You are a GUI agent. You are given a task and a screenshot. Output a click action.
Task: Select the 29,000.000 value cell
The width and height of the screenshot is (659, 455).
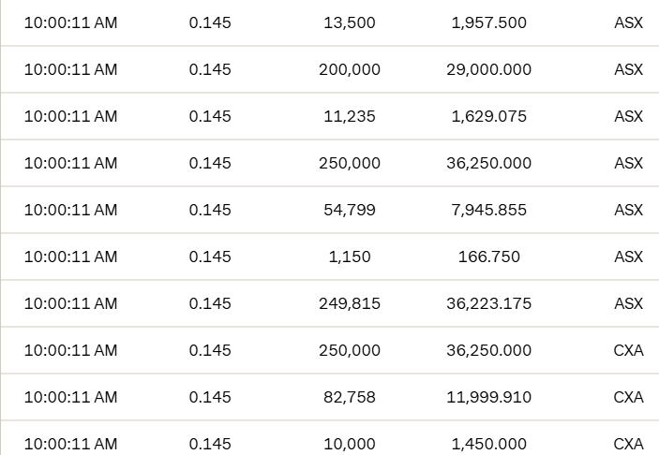[x=488, y=69]
